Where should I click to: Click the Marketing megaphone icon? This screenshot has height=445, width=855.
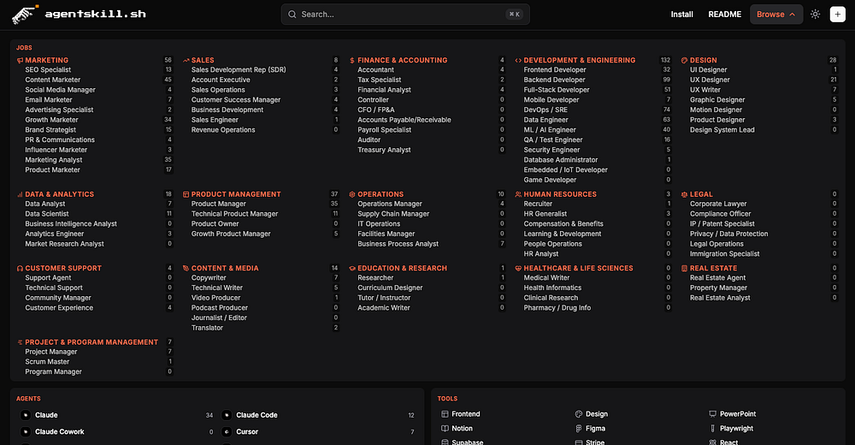20,61
